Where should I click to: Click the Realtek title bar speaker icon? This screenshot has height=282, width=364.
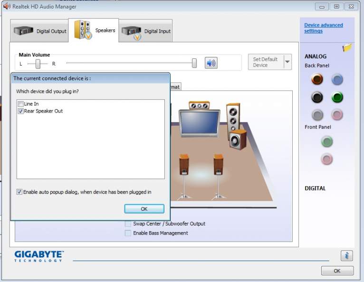point(7,6)
